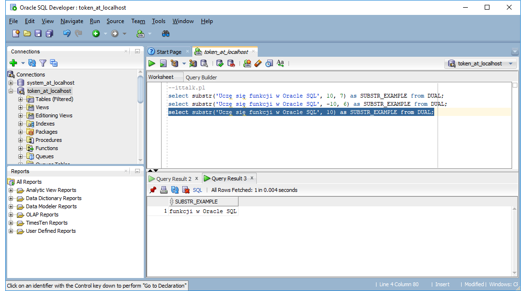Click the SQL link in result toolbar
This screenshot has height=291, width=527.
(x=197, y=190)
